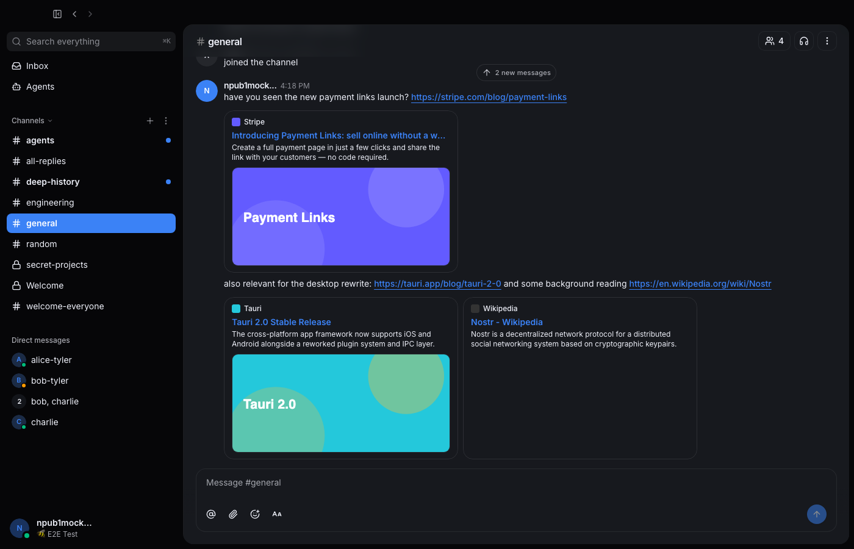Open the emoji picker
The width and height of the screenshot is (854, 549).
(x=255, y=514)
